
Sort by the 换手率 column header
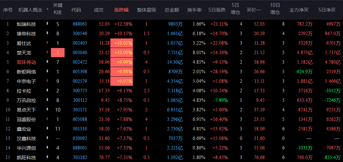click(194, 10)
